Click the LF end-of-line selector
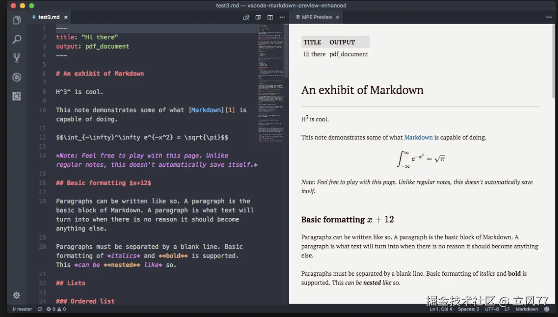The width and height of the screenshot is (558, 317). [x=507, y=309]
